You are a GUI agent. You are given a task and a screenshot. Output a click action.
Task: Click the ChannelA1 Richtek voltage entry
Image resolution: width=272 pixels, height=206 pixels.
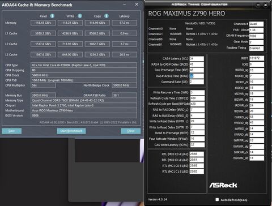tap(202, 34)
